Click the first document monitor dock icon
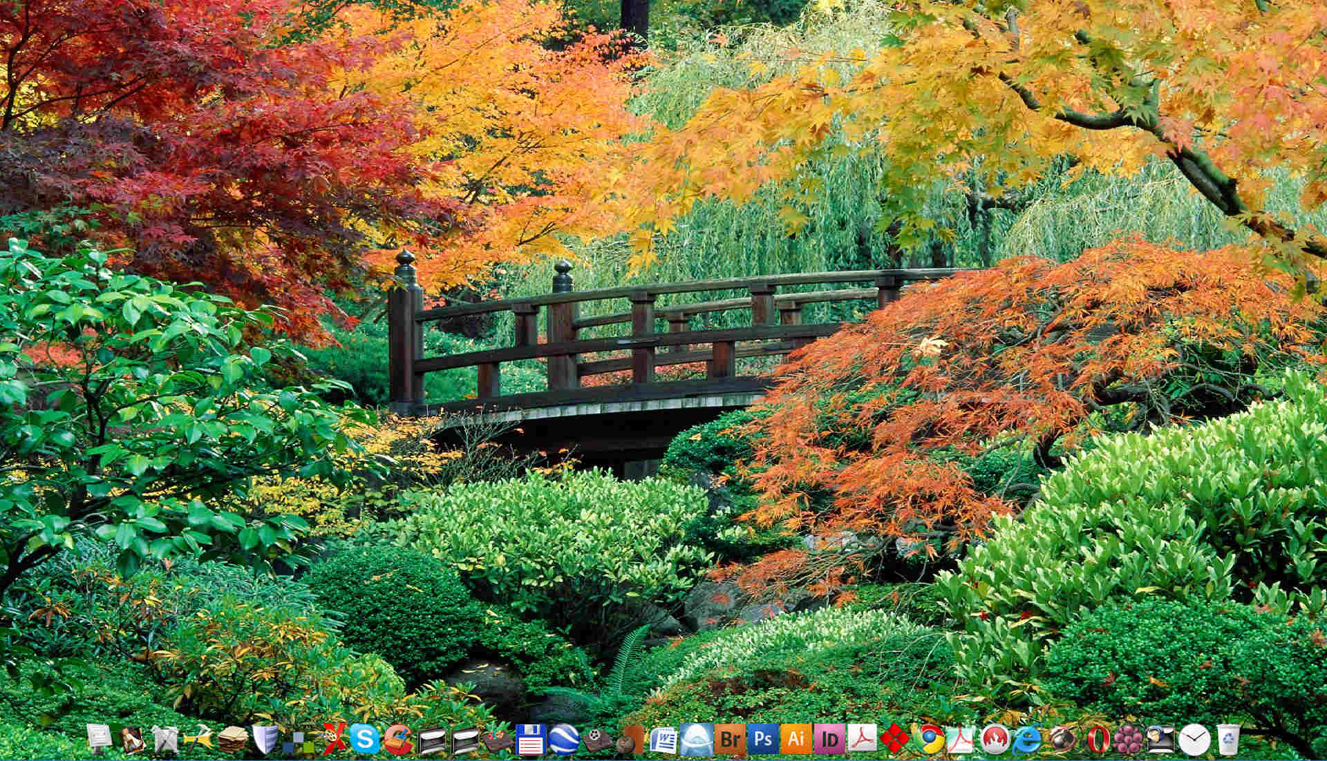1327x761 pixels. pyautogui.click(x=99, y=738)
